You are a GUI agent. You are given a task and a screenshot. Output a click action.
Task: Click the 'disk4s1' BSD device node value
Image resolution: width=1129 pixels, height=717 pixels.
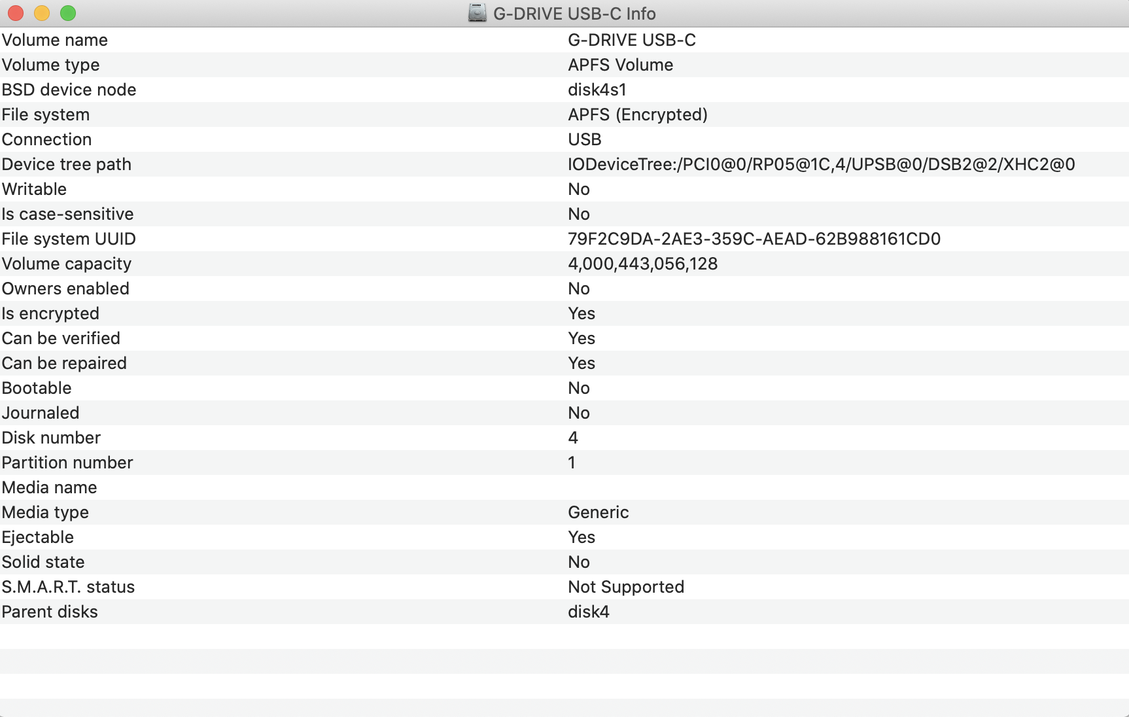[x=597, y=90]
